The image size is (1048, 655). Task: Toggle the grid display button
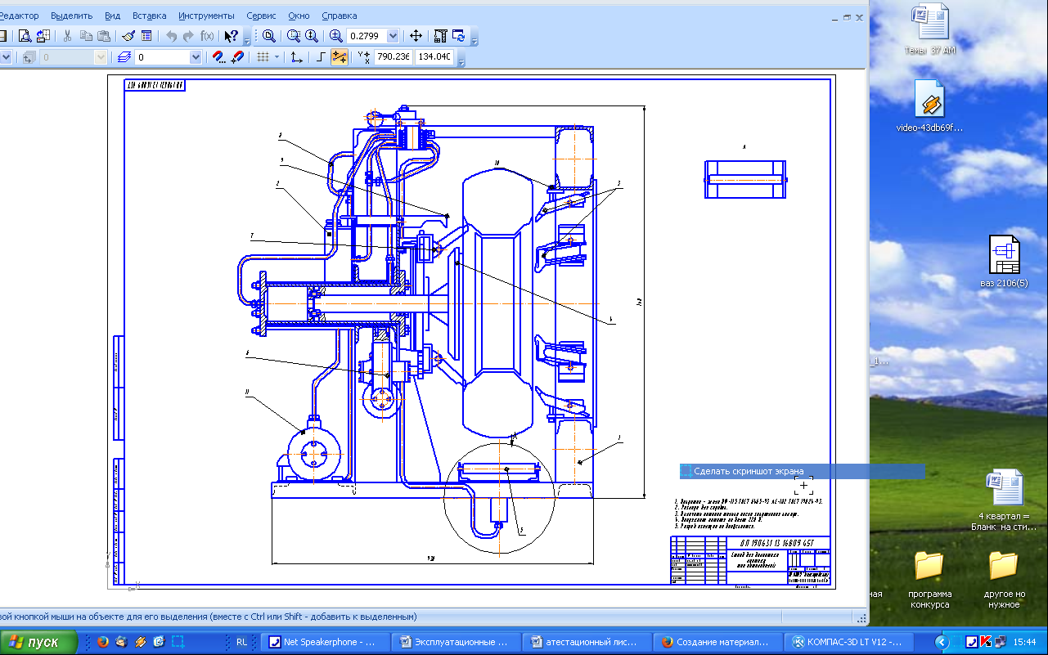(263, 57)
